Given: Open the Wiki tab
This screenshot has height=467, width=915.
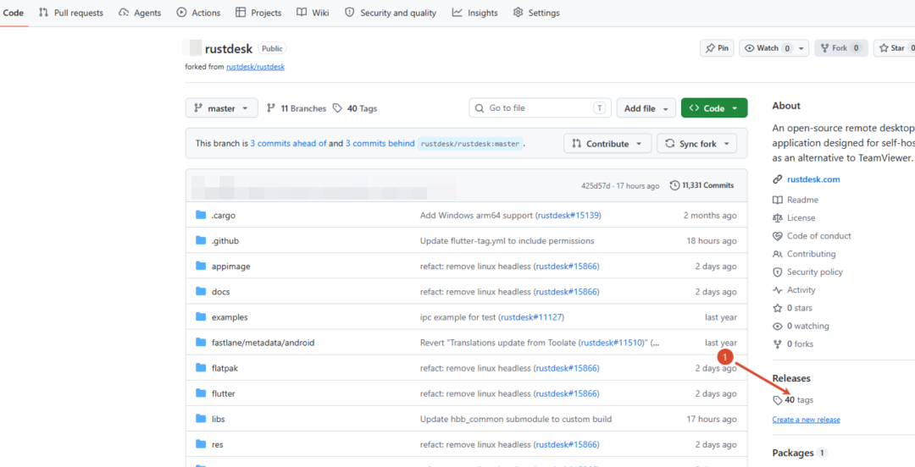Looking at the screenshot, I should point(313,13).
